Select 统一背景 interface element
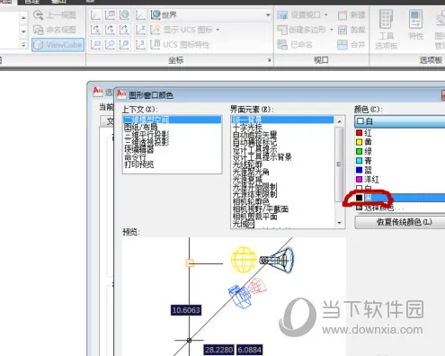 (x=282, y=120)
